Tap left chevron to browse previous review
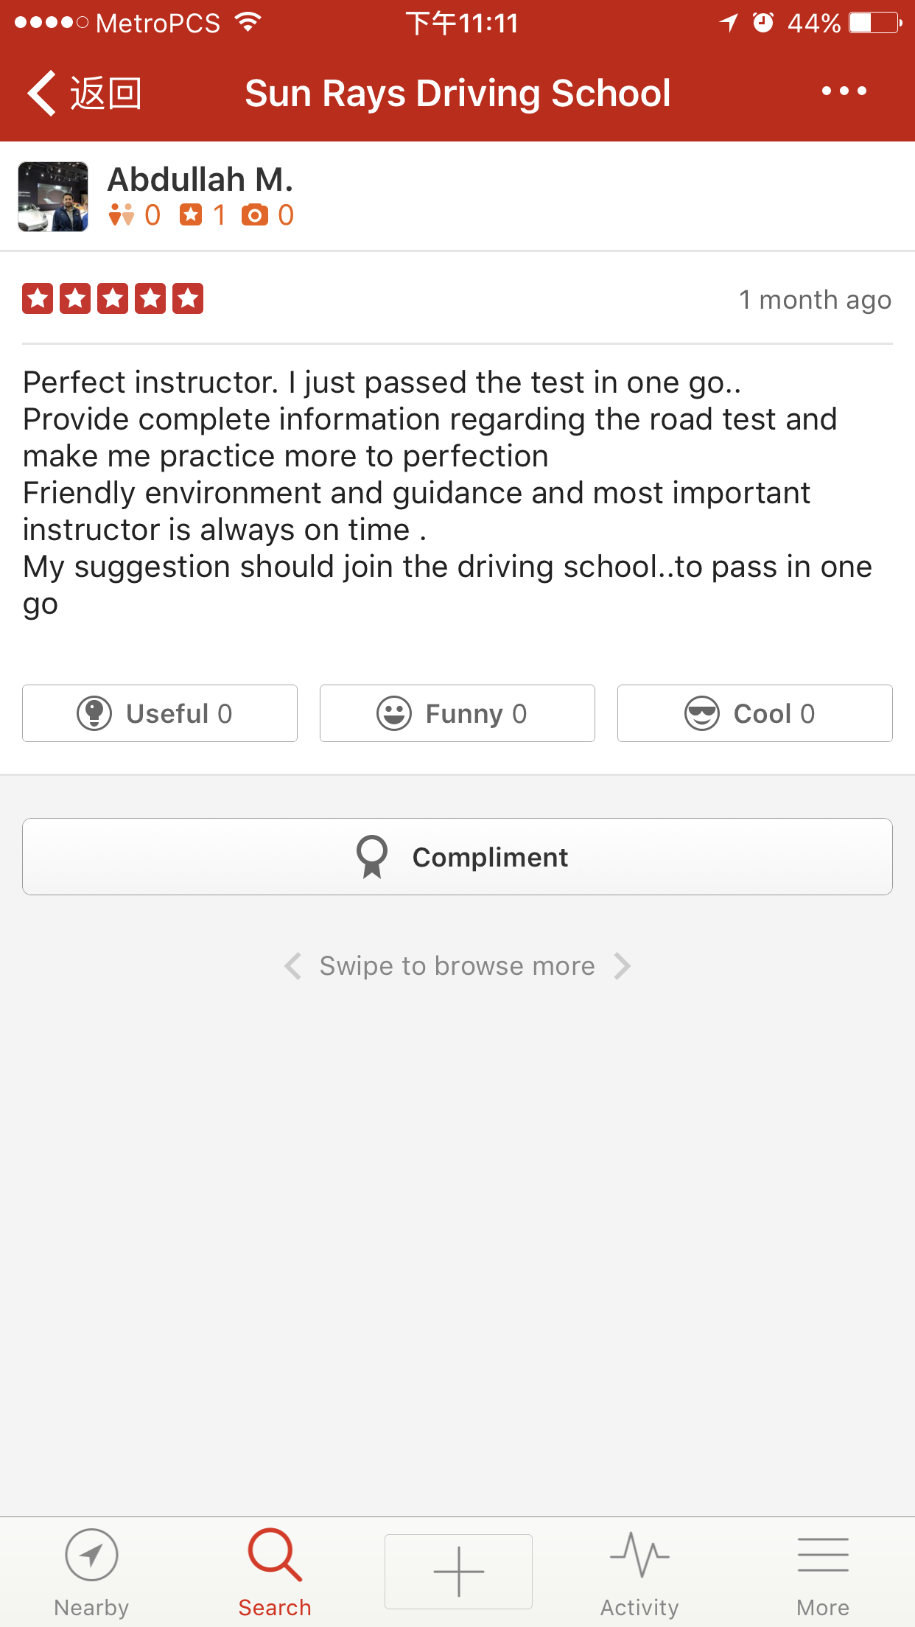The height and width of the screenshot is (1627, 915). pyautogui.click(x=293, y=966)
